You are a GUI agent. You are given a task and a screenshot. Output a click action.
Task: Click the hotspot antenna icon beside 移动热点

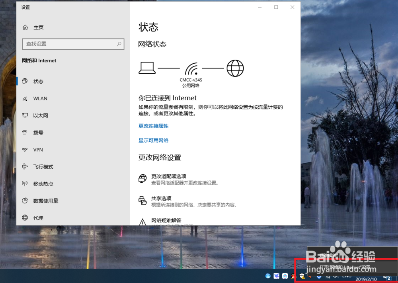pyautogui.click(x=25, y=183)
